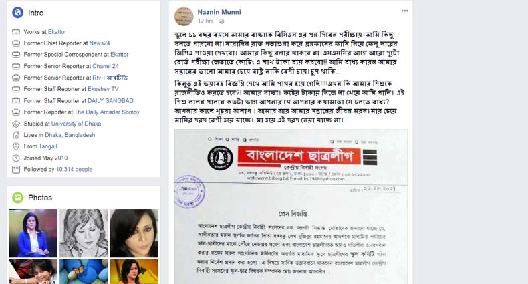Click the post privacy globe icon

click(x=222, y=21)
